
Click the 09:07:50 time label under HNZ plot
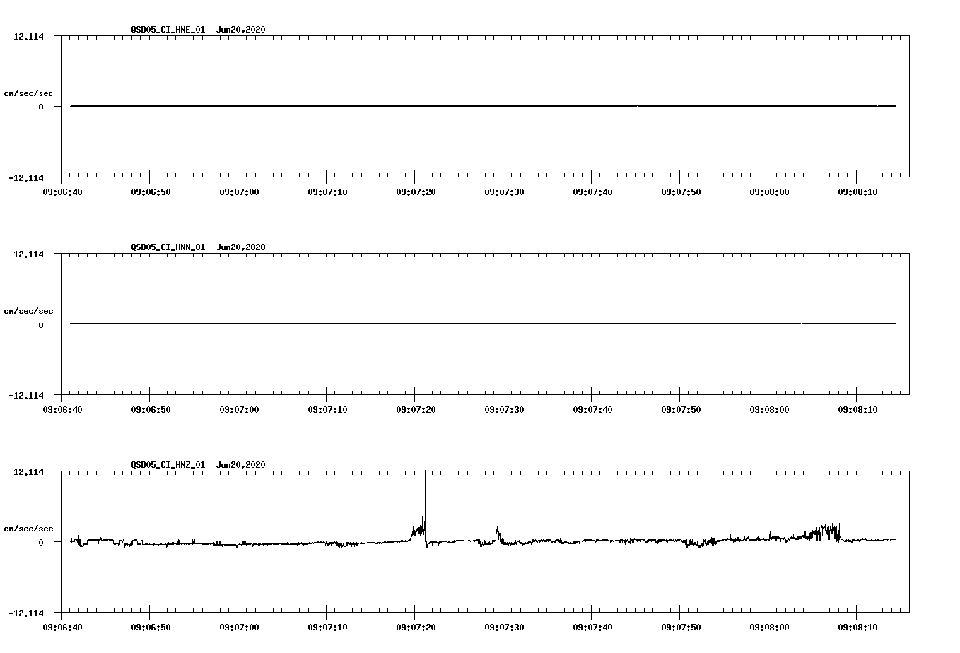click(681, 628)
